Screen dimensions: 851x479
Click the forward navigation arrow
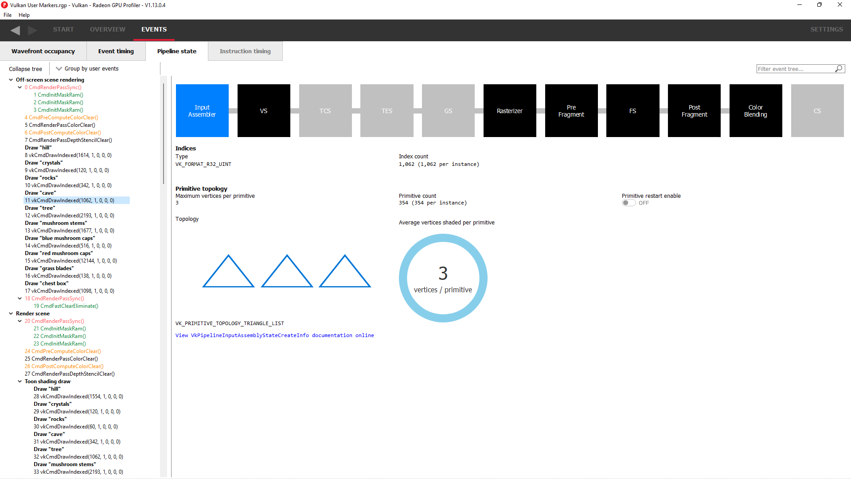(x=32, y=30)
